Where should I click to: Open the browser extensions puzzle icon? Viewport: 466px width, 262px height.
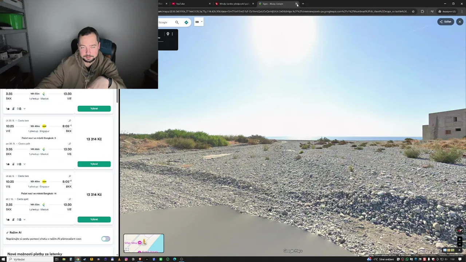(x=422, y=11)
